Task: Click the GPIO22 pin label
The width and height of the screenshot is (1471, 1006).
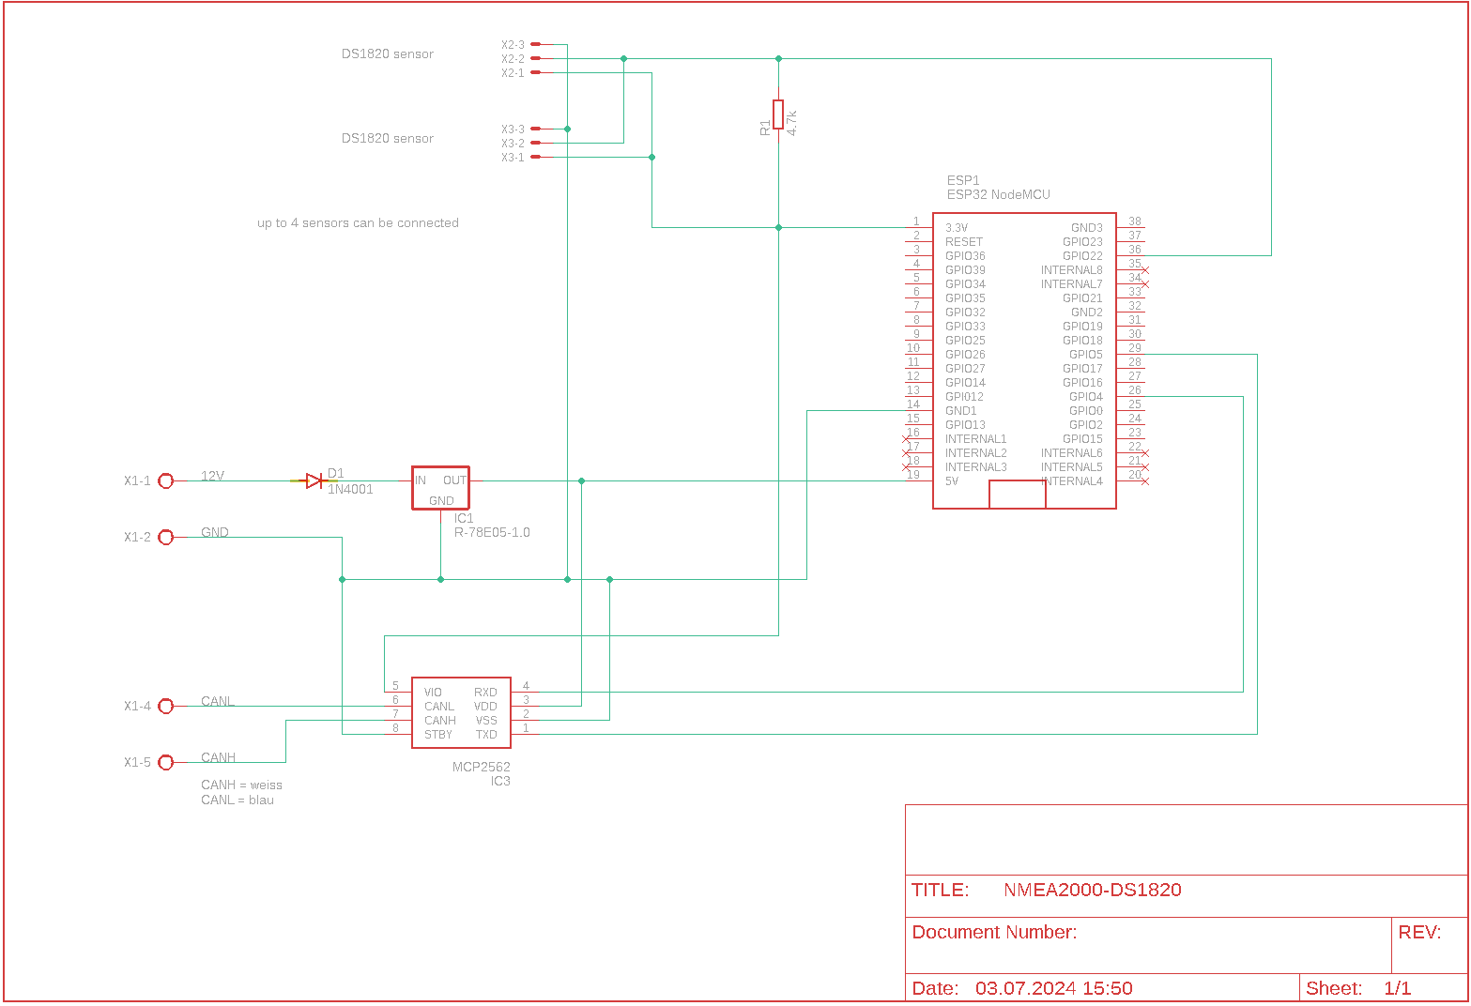Action: click(x=1083, y=256)
